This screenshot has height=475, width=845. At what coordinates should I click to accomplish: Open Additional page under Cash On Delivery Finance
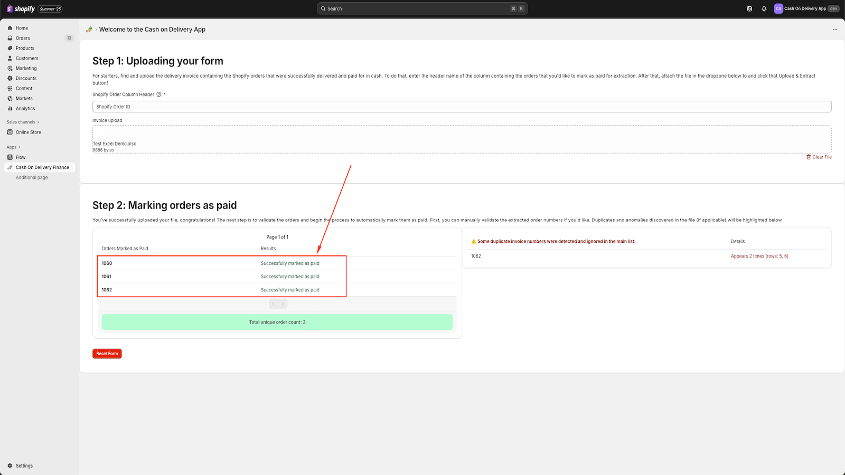pyautogui.click(x=32, y=177)
